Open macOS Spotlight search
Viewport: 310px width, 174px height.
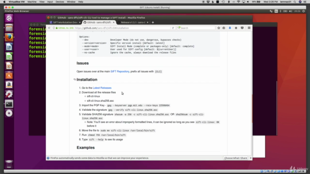[295, 2]
